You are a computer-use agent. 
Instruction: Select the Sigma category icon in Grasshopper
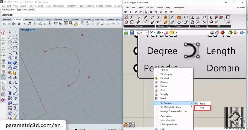[131, 11]
